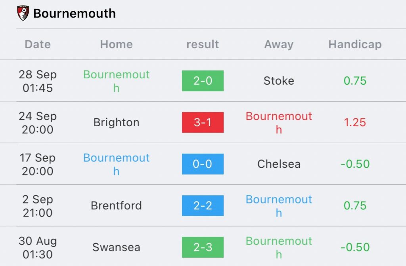406x266 pixels.
Task: Click the Bournemouth club crest icon
Action: [x=23, y=13]
